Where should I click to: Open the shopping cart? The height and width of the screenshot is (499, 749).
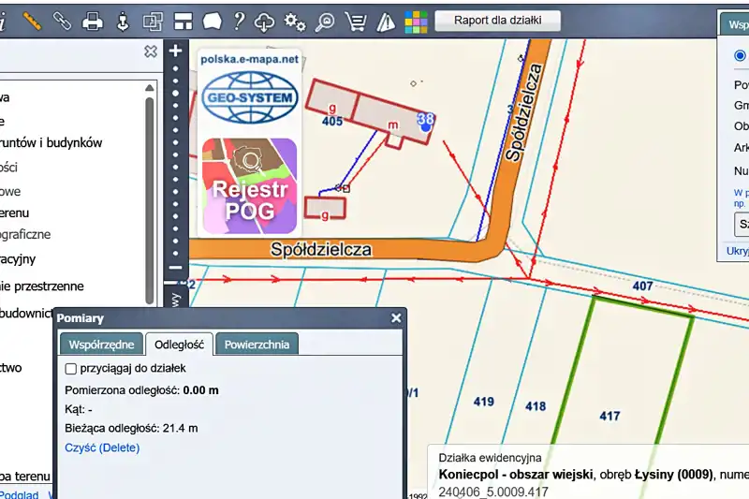click(x=355, y=20)
